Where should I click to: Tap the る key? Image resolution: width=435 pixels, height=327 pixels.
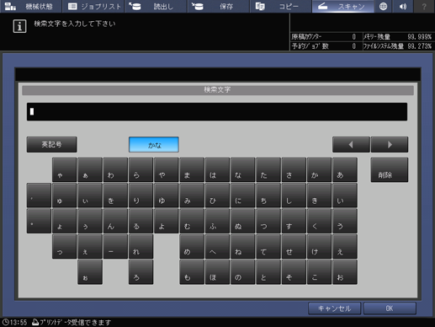pyautogui.click(x=141, y=221)
